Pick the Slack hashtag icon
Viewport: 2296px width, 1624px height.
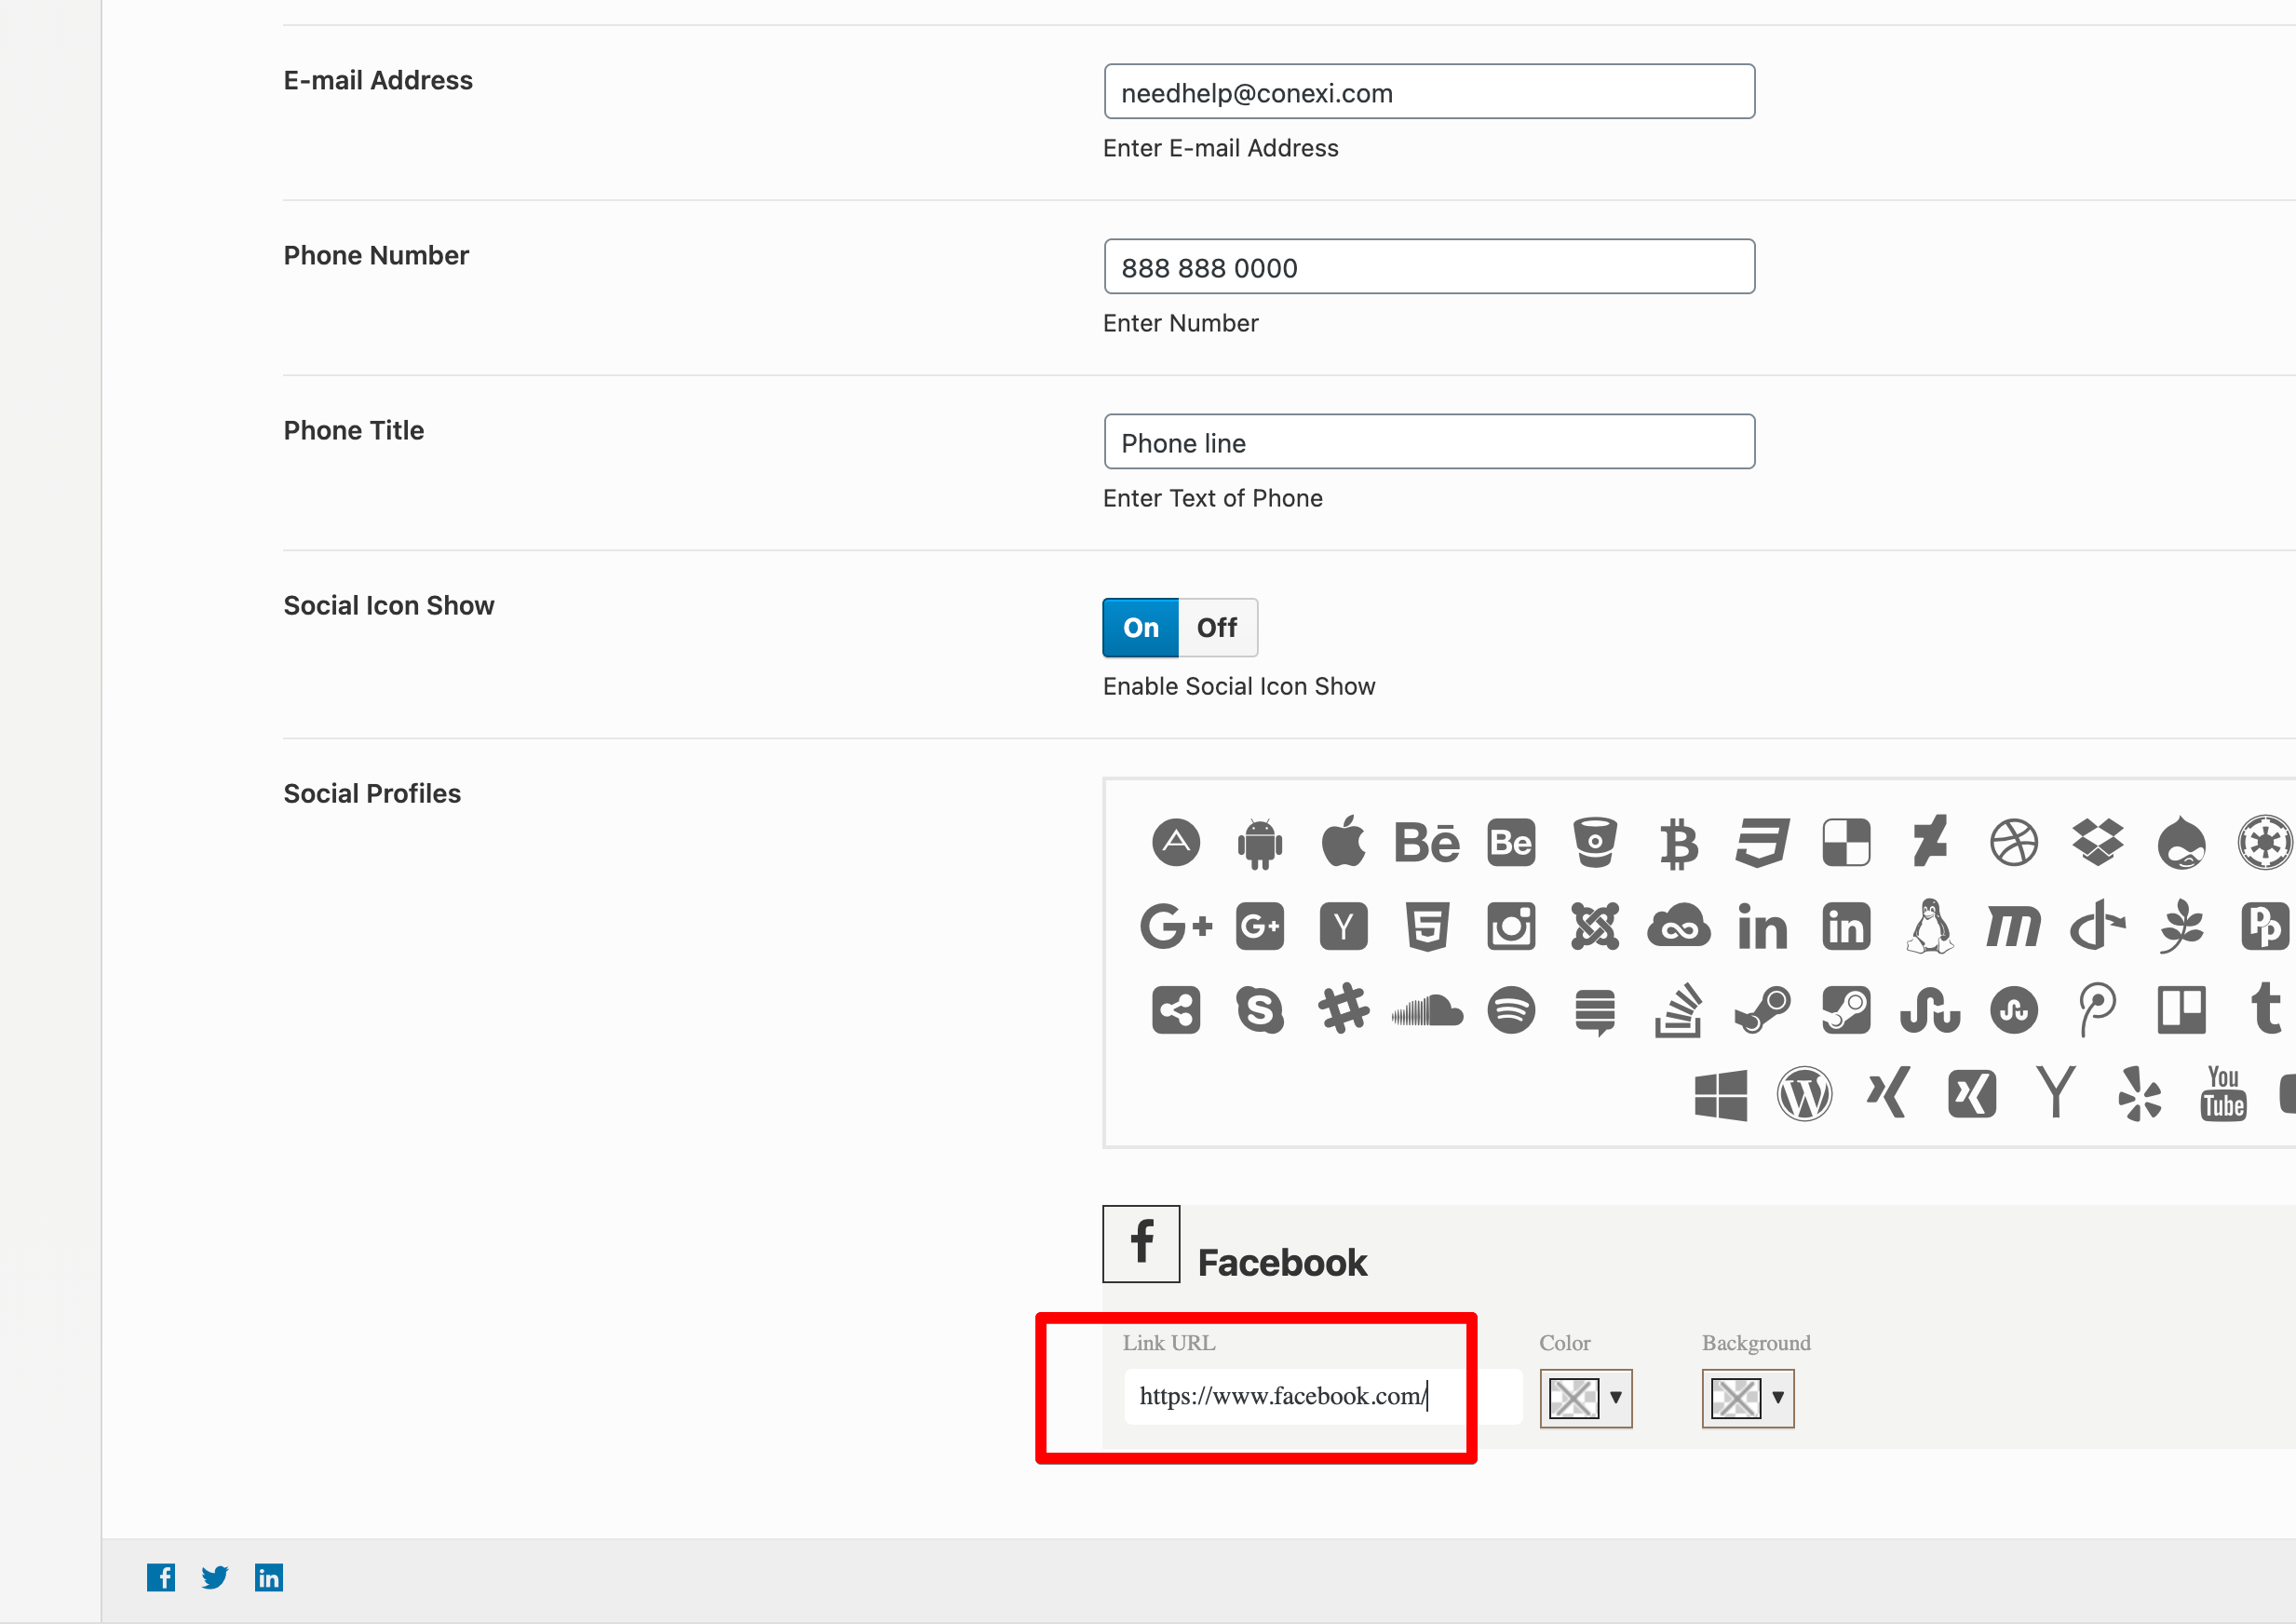1343,1010
